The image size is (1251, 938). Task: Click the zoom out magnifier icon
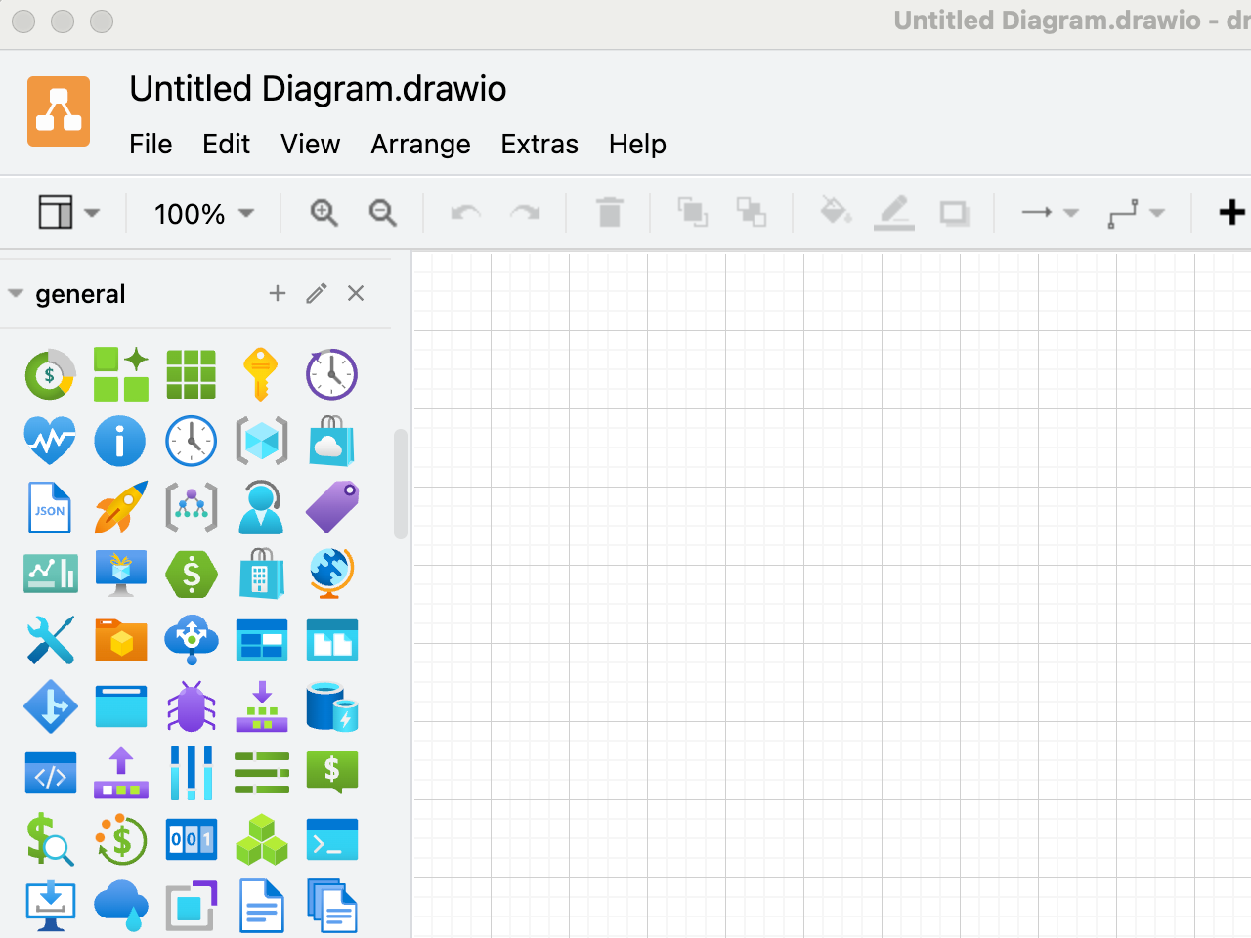click(382, 212)
